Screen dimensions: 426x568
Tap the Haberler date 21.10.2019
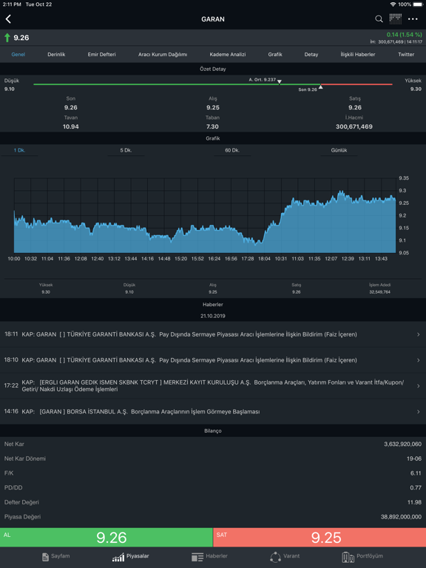tap(213, 316)
